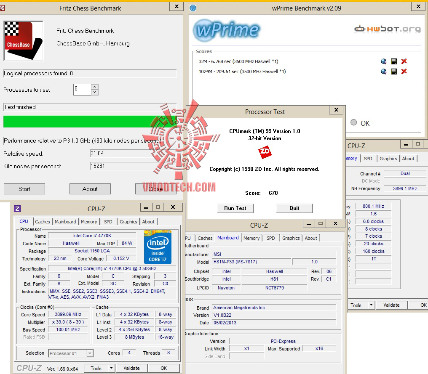Open Graphics tab in CPU-Z CPU window
Image resolution: width=428 pixels, height=374 pixels.
pos(128,222)
